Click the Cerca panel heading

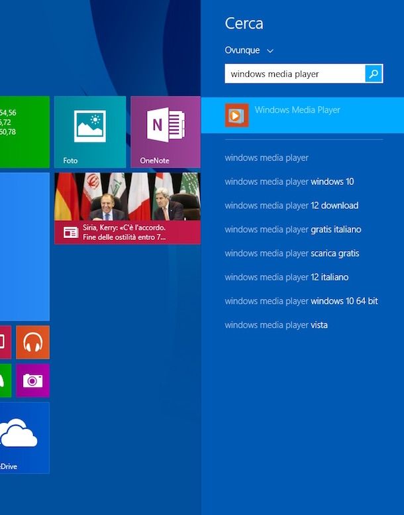pyautogui.click(x=244, y=24)
